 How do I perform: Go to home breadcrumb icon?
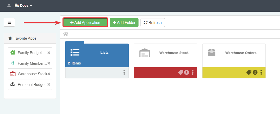(x=65, y=34)
